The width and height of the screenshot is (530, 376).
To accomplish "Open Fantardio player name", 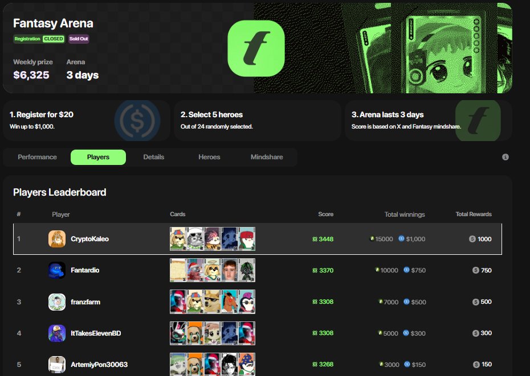I will pos(85,270).
